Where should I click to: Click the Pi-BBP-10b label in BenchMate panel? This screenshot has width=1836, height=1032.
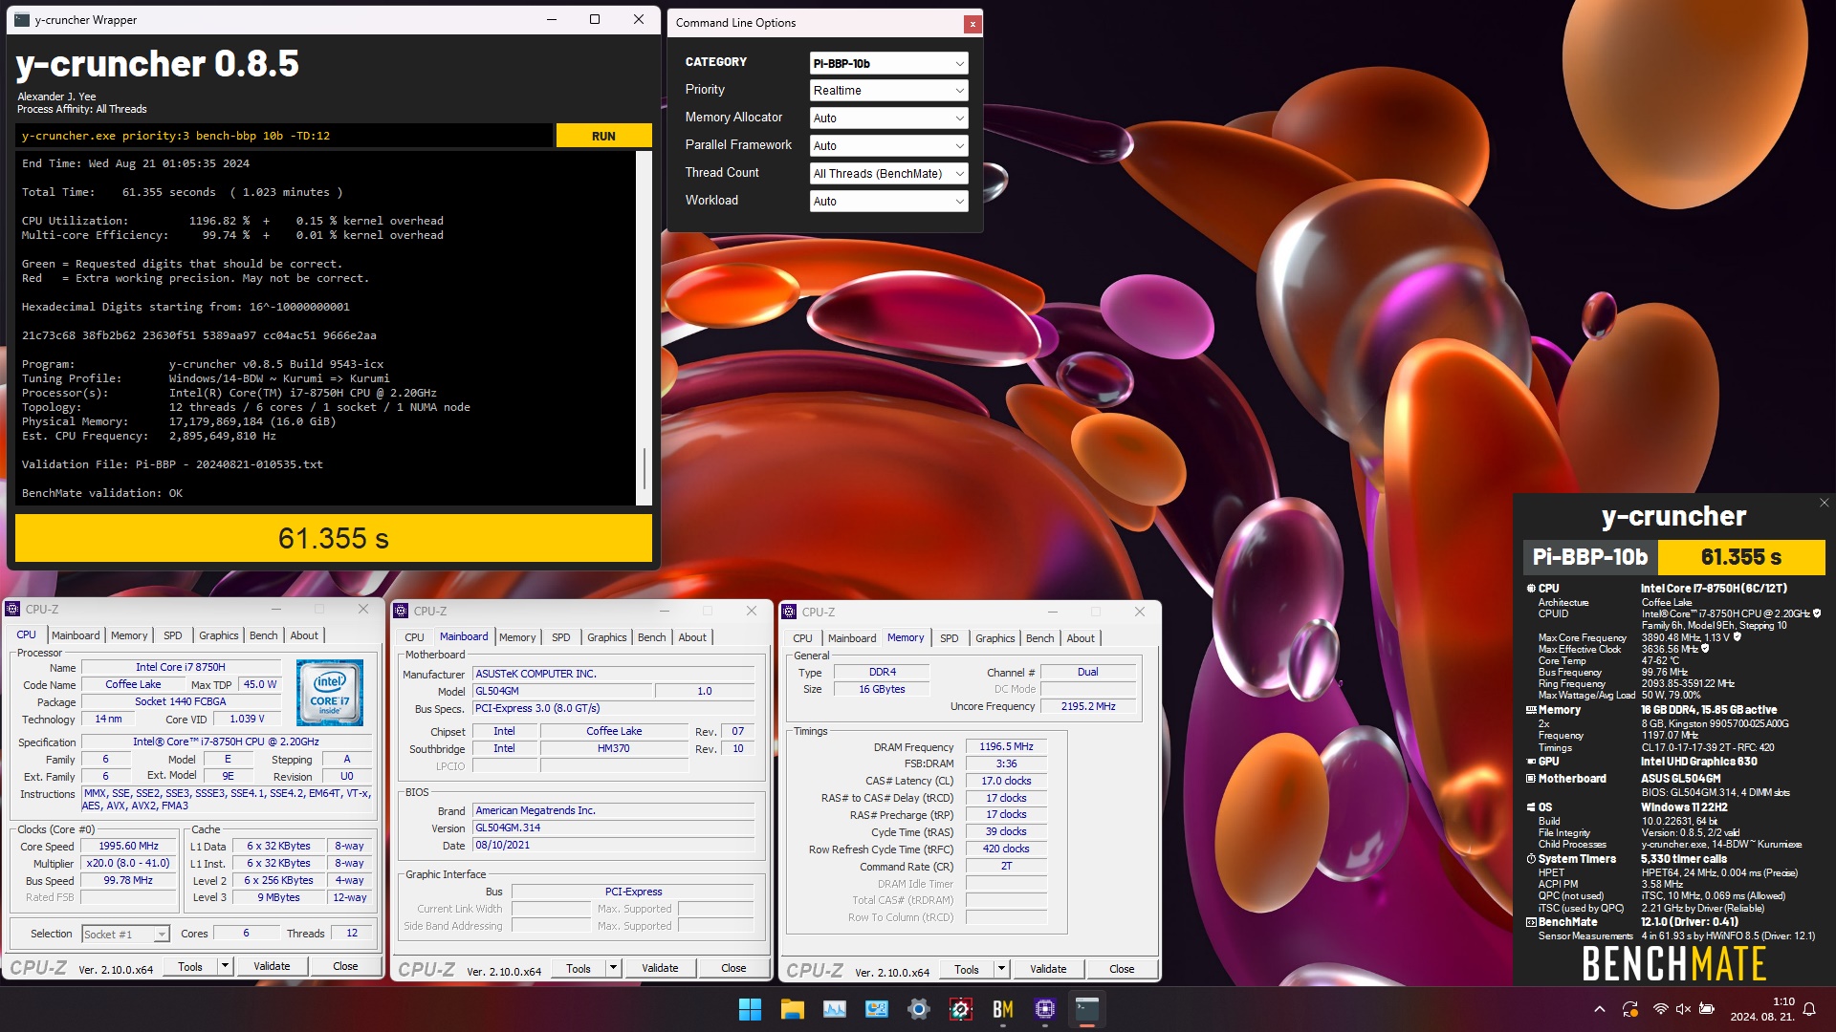coord(1589,557)
